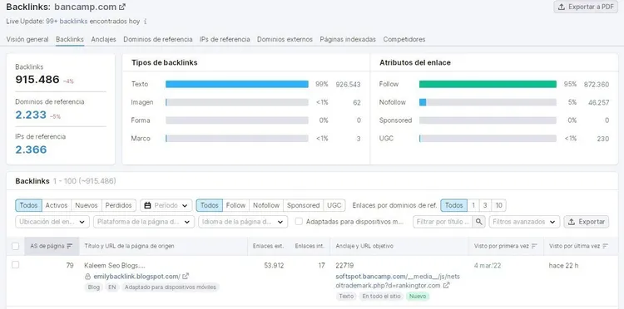Click sort icon beside Visto por primera vez
This screenshot has width=624, height=309.
click(x=534, y=246)
